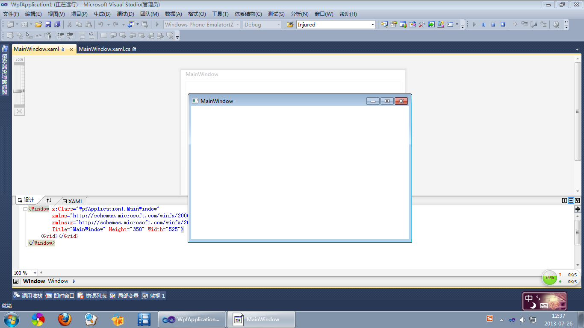Image resolution: width=584 pixels, height=328 pixels.
Task: Open the 100 % zoom dropdown
Action: click(35, 273)
